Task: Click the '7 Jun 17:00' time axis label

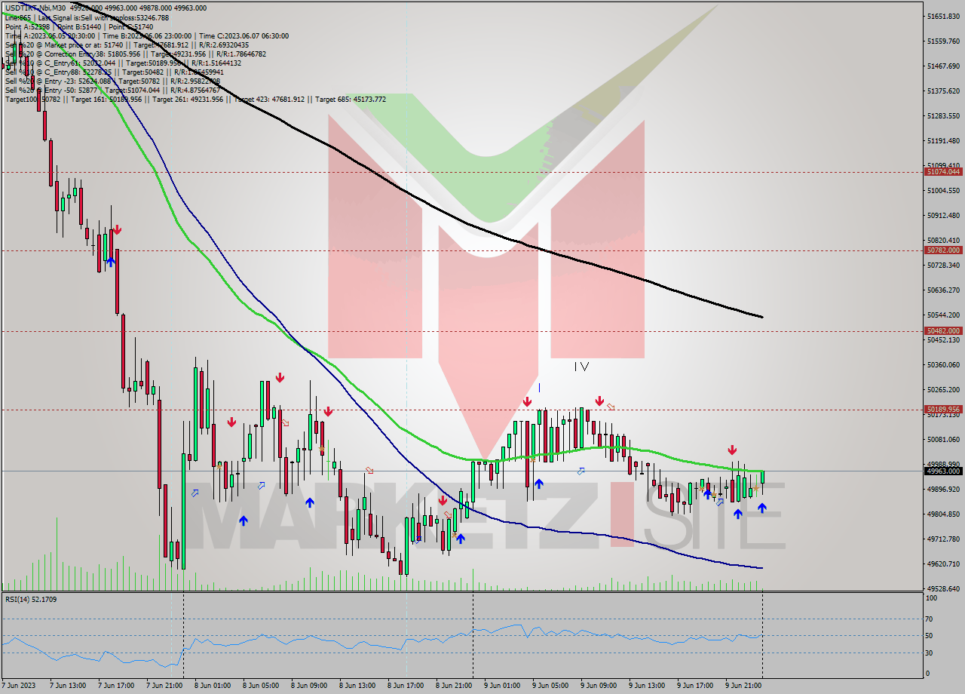Action: pyautogui.click(x=115, y=686)
